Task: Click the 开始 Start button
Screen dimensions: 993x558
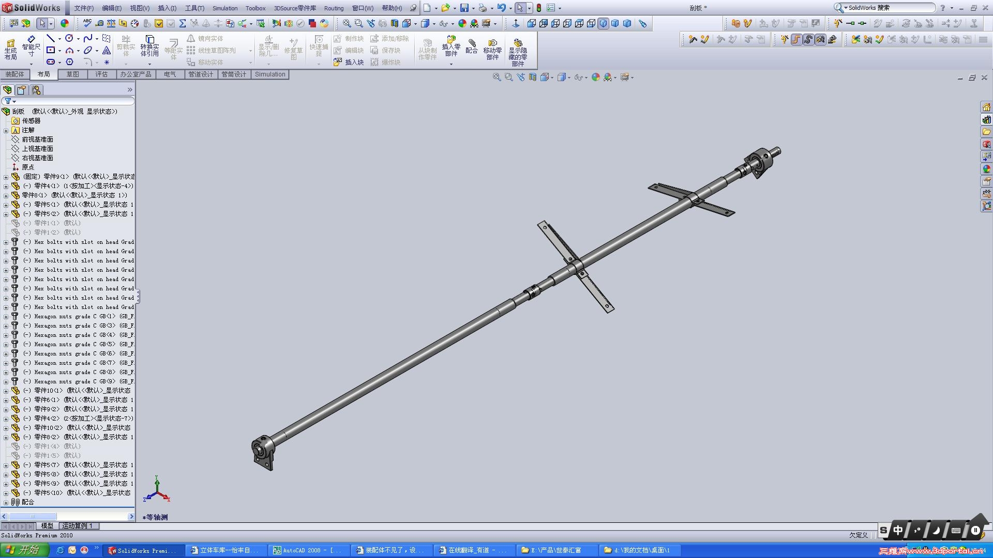Action: (24, 550)
